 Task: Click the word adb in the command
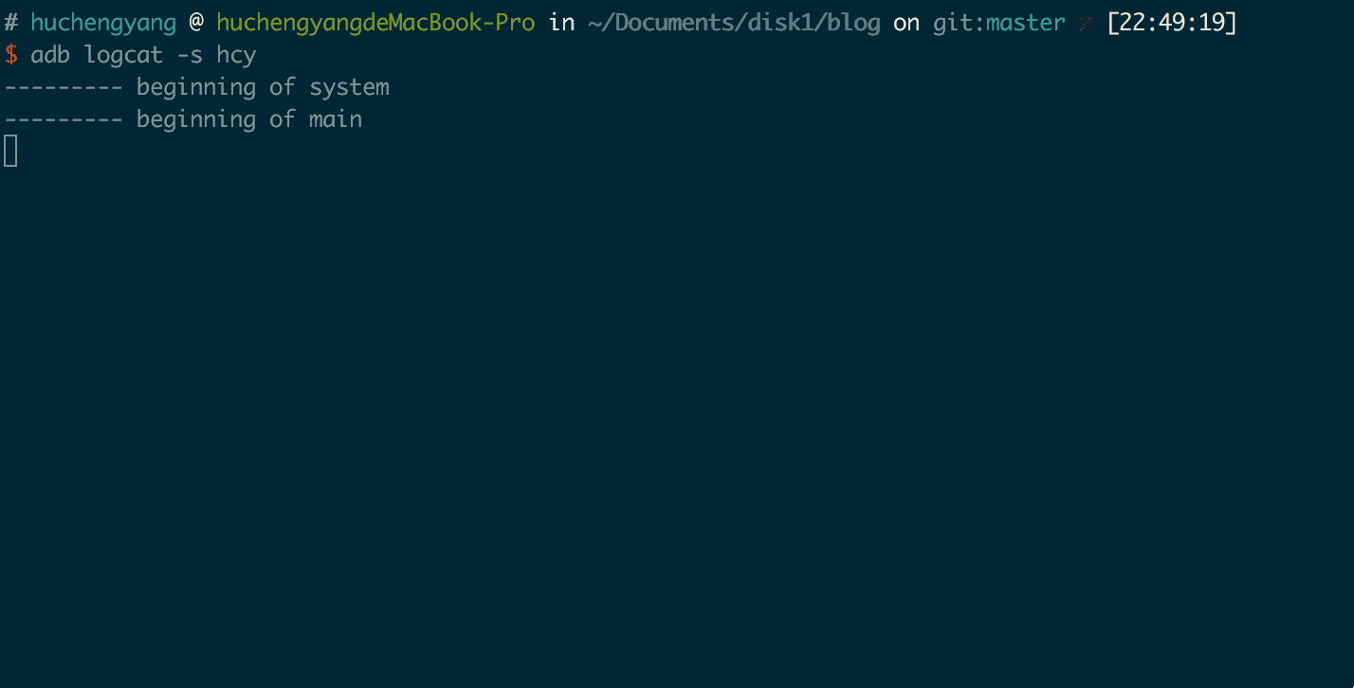click(50, 55)
